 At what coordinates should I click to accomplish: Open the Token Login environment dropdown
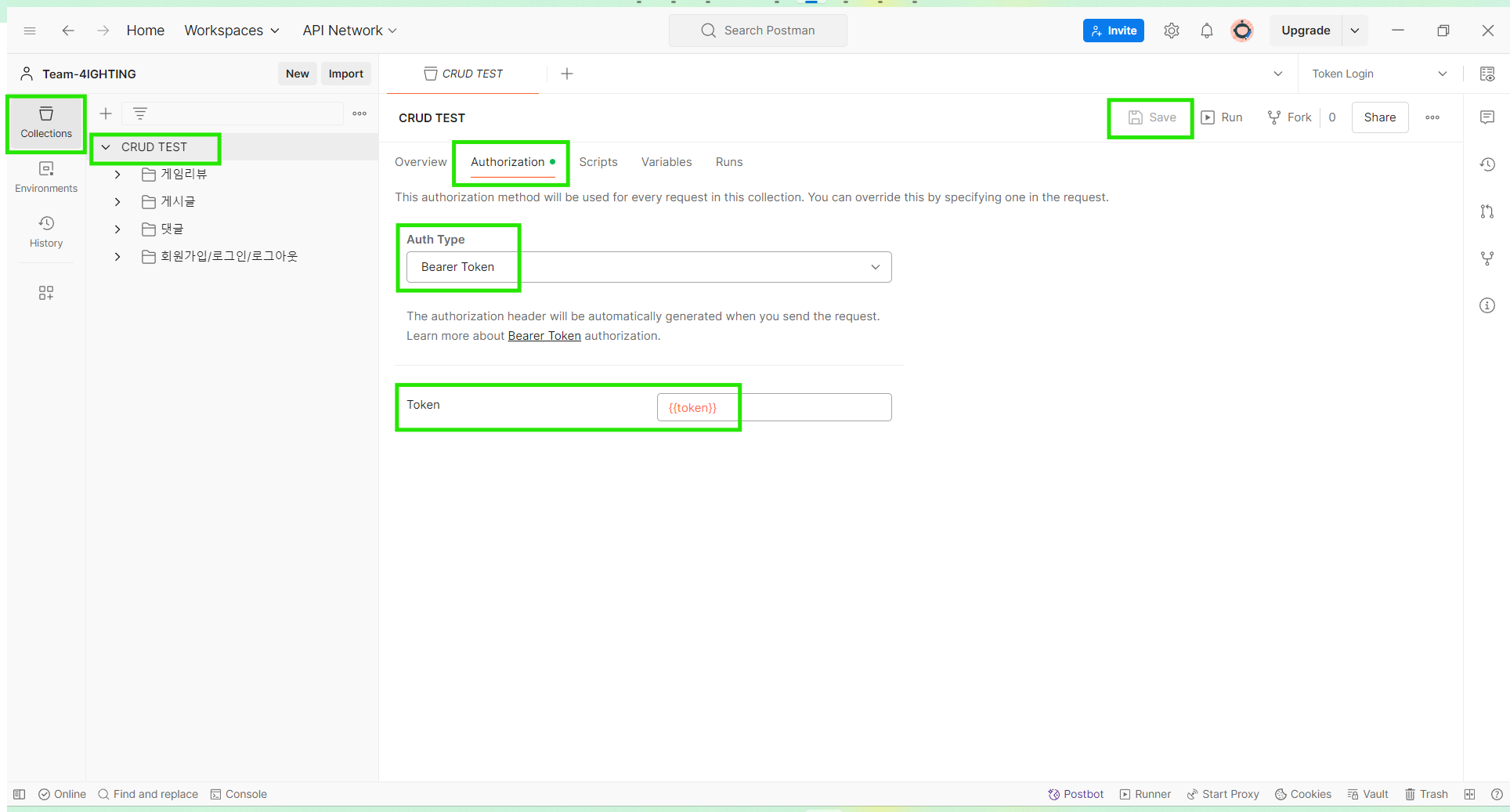click(x=1379, y=74)
